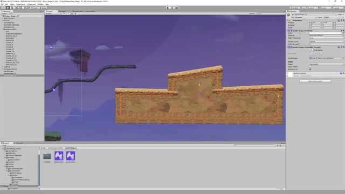Select the Scale tool in toolbar
The width and height of the screenshot is (345, 194).
(x=17, y=8)
